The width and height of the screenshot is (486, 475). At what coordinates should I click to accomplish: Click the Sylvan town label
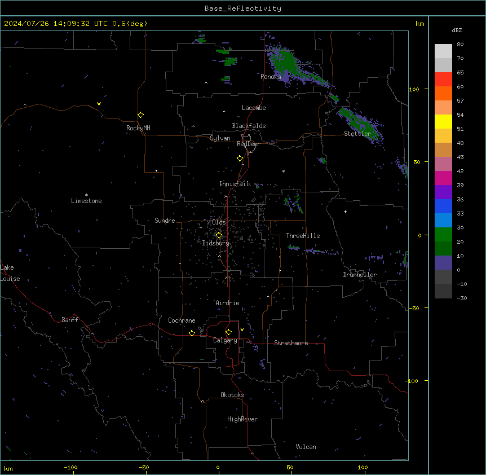coord(220,138)
